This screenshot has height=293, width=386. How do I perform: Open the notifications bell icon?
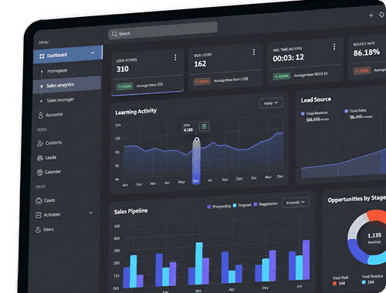(382, 15)
